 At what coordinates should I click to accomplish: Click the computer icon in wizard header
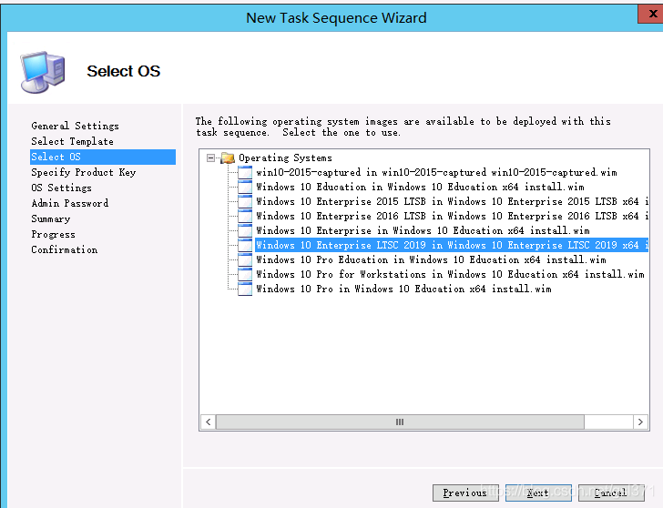(43, 72)
